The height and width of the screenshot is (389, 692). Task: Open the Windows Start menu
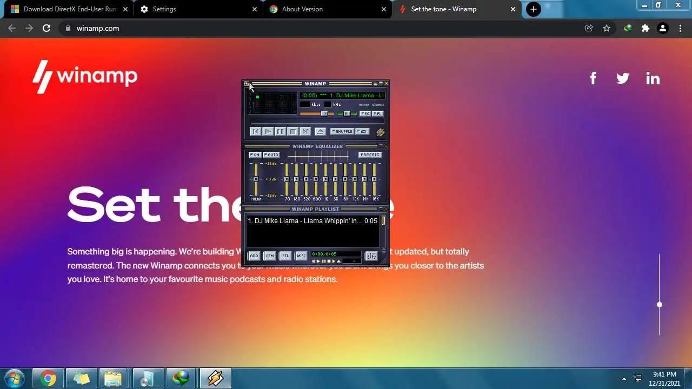(x=15, y=378)
